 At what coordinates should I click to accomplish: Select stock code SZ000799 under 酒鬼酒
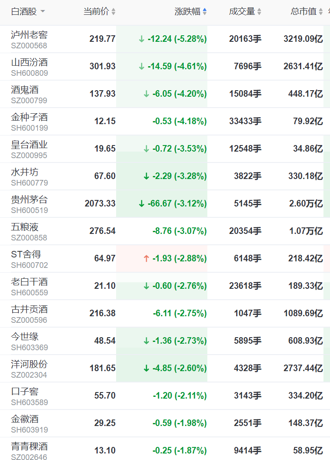click(29, 101)
